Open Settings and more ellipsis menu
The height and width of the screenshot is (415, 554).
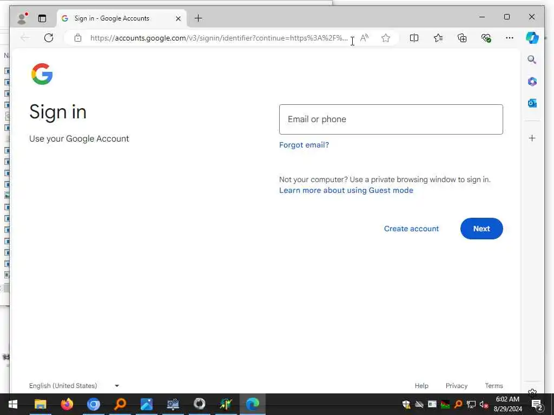(x=509, y=38)
